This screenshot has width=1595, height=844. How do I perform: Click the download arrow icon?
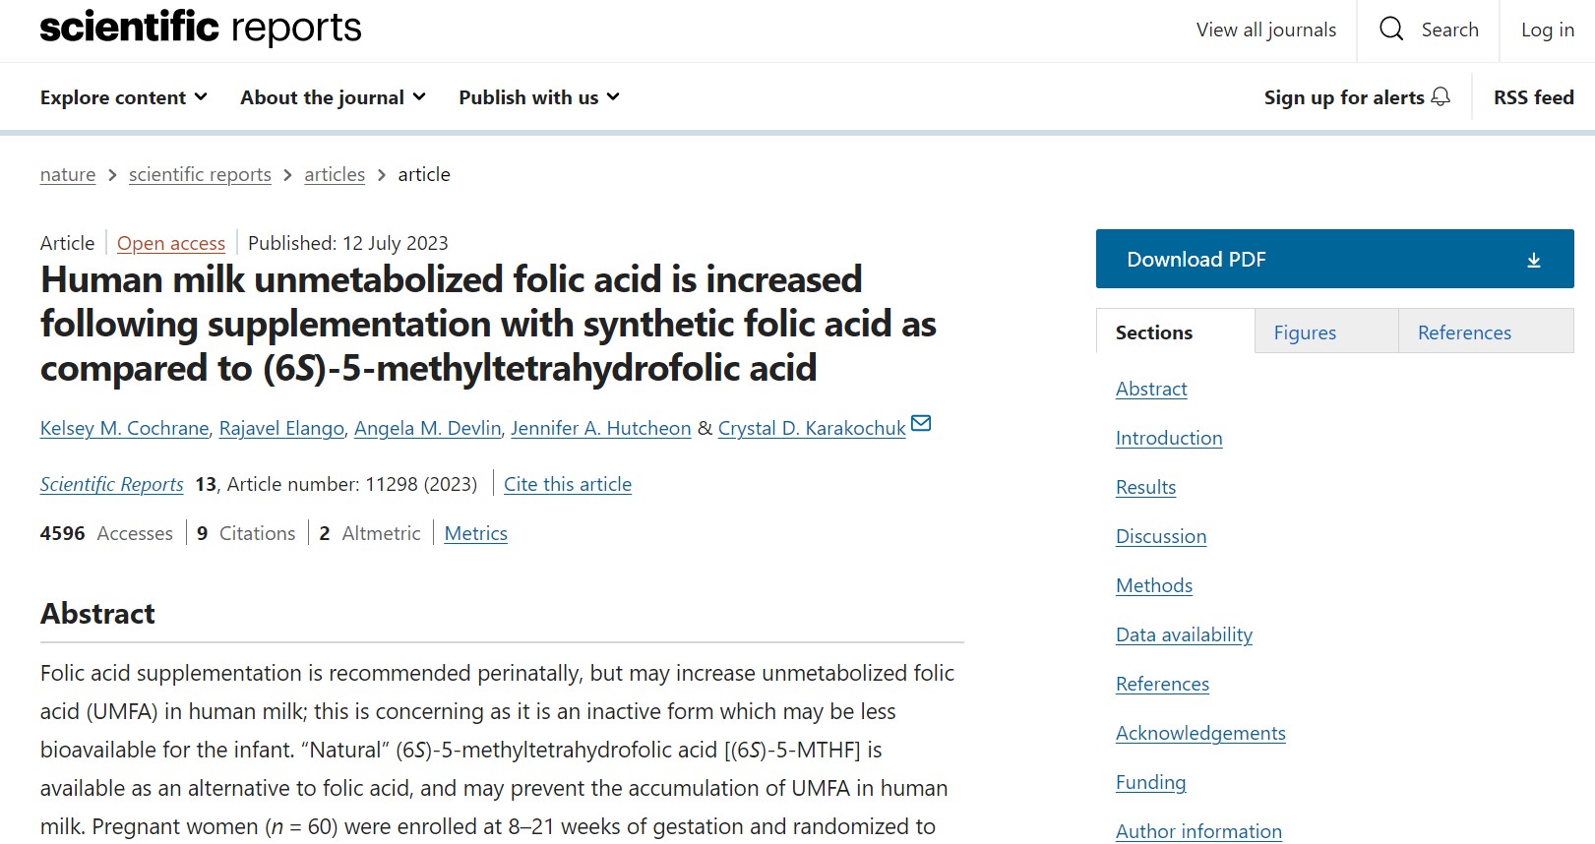(1533, 260)
